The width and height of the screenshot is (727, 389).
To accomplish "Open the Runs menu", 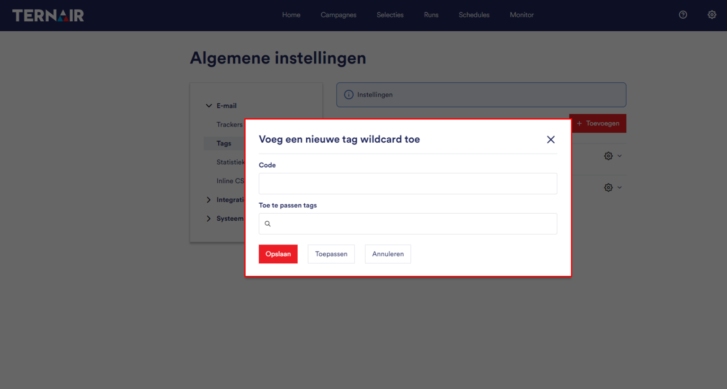I will 431,15.
